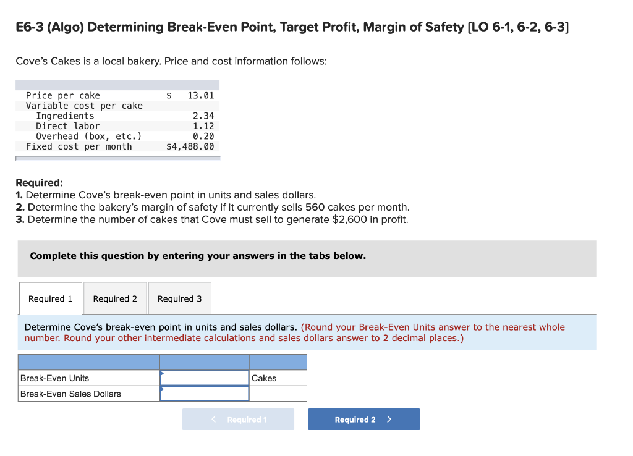Click the Required 2 navigation button
The width and height of the screenshot is (633, 456).
[363, 419]
